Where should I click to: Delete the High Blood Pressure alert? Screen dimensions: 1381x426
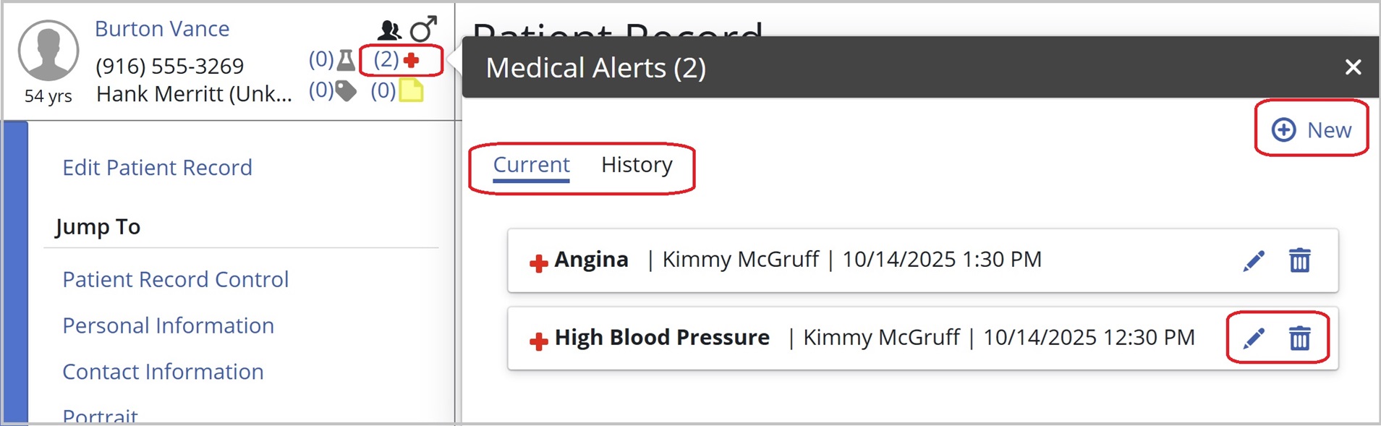click(x=1299, y=338)
